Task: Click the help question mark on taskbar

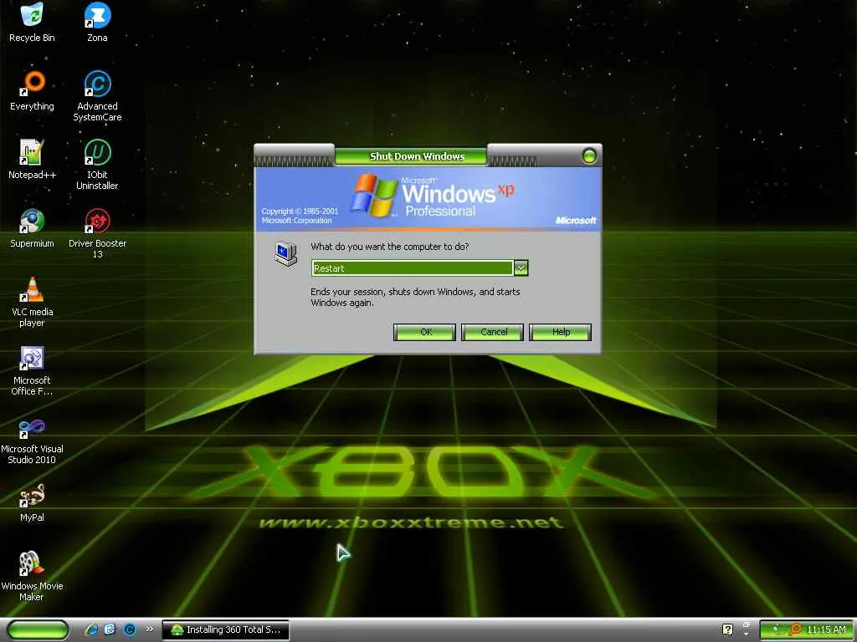Action: pyautogui.click(x=727, y=629)
